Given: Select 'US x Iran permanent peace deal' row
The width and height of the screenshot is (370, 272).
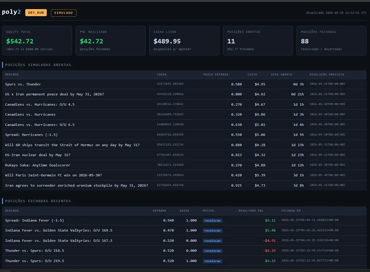Looking at the screenshot, I should tap(184, 94).
